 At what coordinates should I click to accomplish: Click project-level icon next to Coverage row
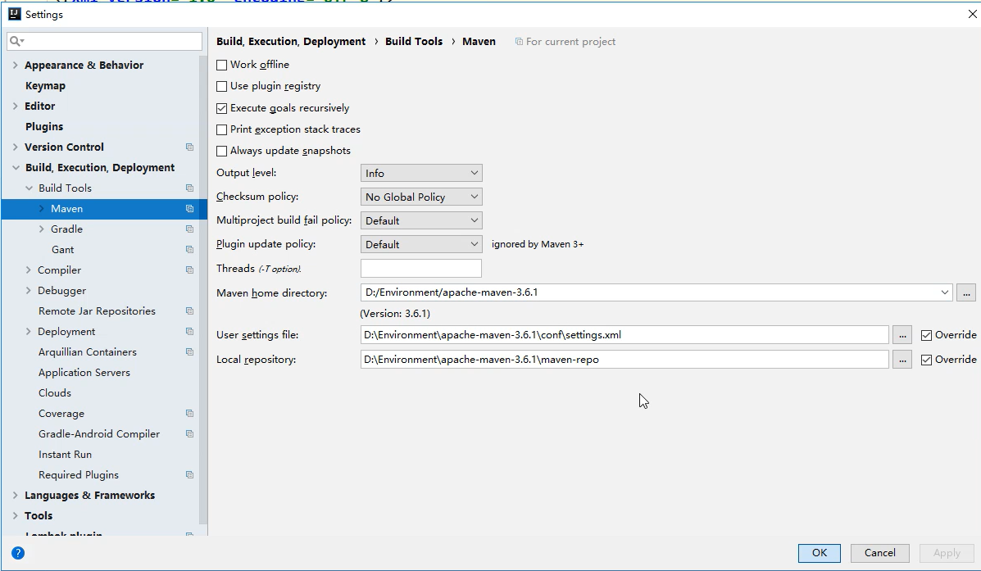tap(189, 414)
